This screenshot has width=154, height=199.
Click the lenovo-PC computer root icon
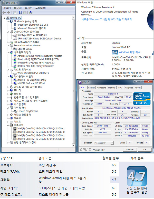8,18
